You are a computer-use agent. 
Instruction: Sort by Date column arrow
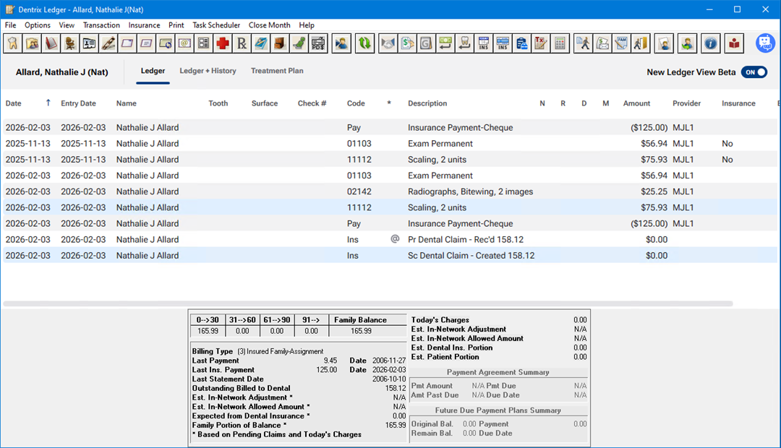tap(48, 103)
